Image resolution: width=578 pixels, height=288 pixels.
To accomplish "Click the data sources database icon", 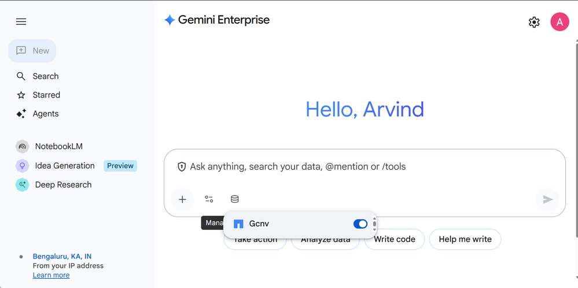I will [234, 199].
